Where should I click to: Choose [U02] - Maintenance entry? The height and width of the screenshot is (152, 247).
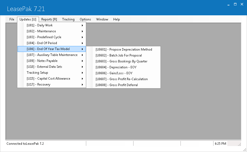click(x=52, y=31)
